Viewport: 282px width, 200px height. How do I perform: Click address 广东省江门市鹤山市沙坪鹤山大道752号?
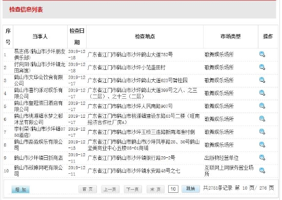(x=130, y=54)
